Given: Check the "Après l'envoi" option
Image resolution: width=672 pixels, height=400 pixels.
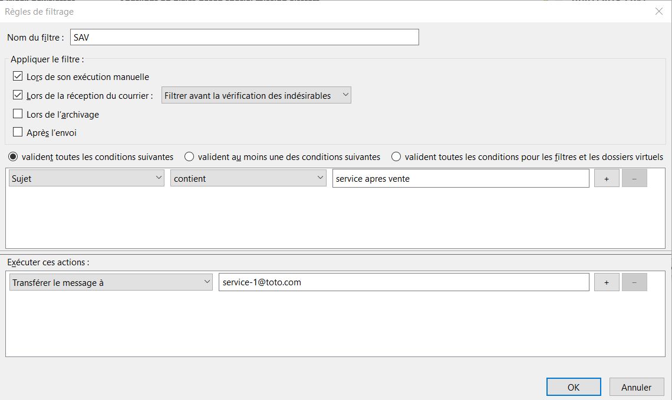Looking at the screenshot, I should pyautogui.click(x=18, y=132).
